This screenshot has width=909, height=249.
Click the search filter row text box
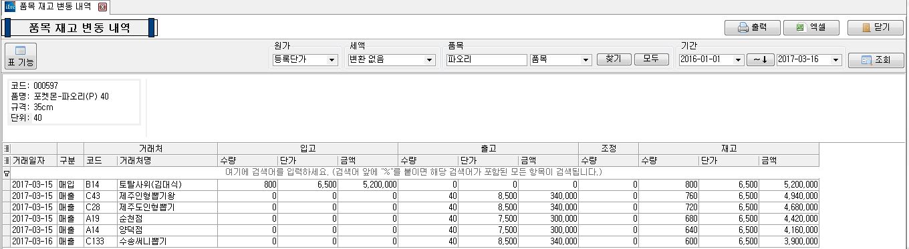(x=414, y=172)
